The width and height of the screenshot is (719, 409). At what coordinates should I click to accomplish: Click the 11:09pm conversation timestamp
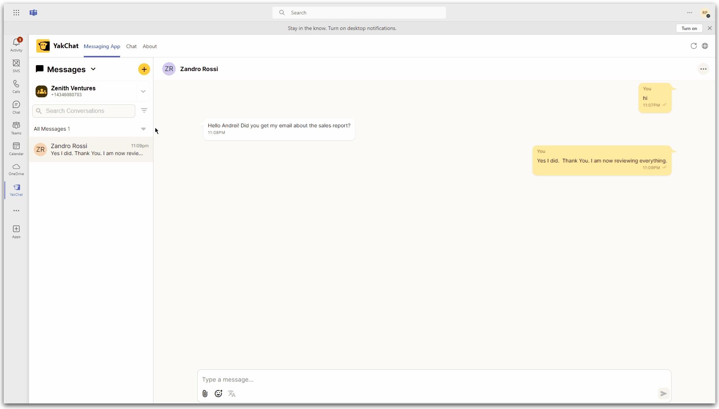click(140, 146)
